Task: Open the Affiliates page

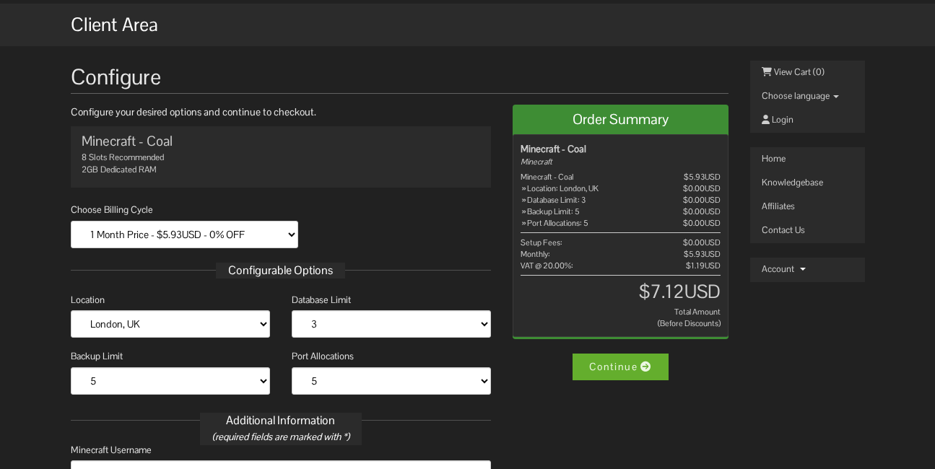Action: tap(778, 206)
